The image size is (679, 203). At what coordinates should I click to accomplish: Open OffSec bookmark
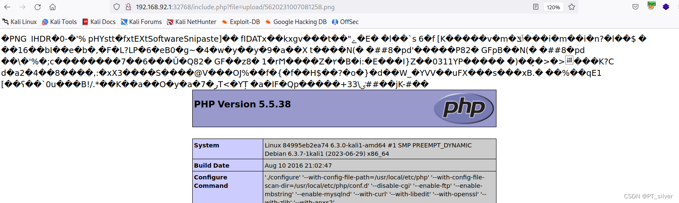345,22
